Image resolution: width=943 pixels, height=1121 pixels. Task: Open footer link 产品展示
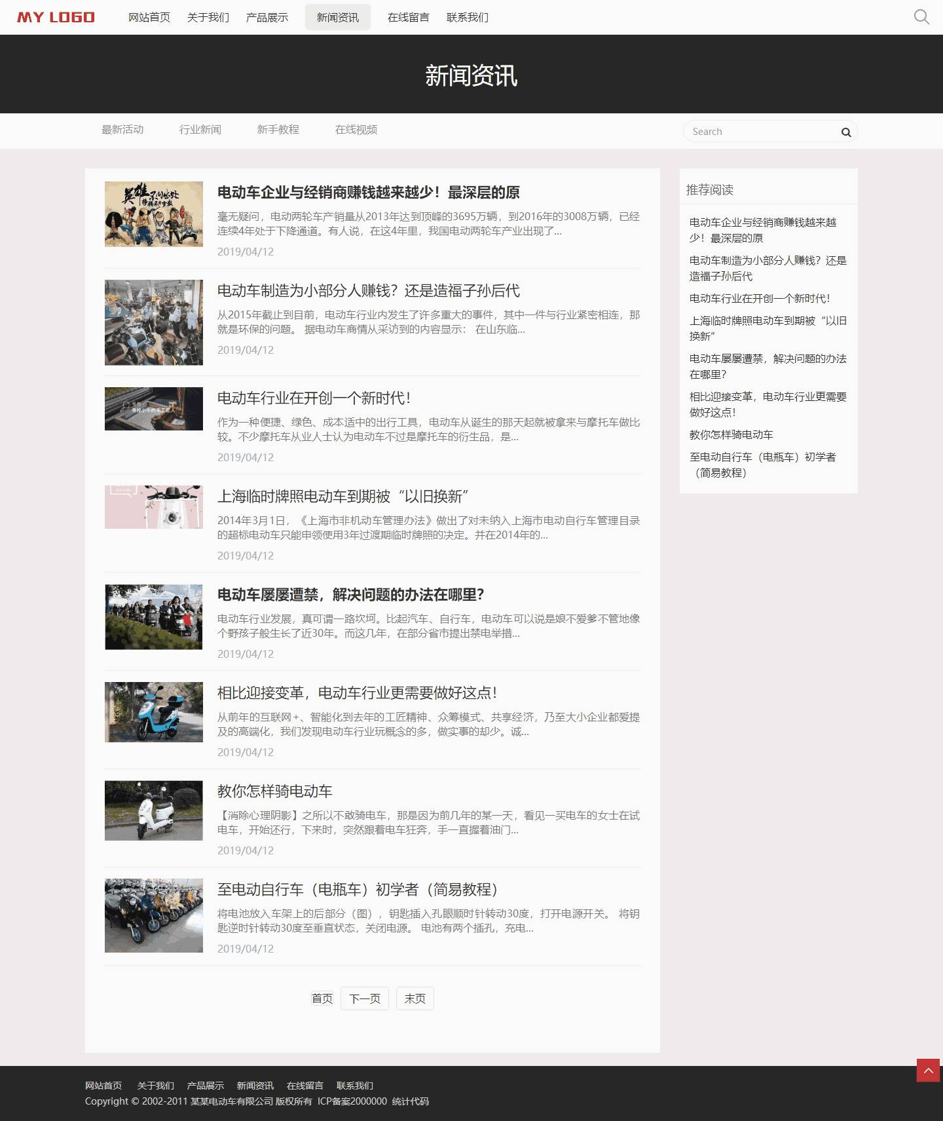[x=206, y=1086]
